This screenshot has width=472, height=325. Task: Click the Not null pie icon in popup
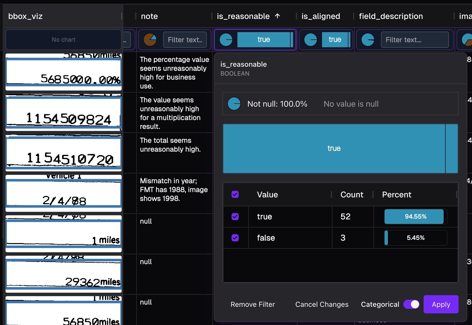234,104
